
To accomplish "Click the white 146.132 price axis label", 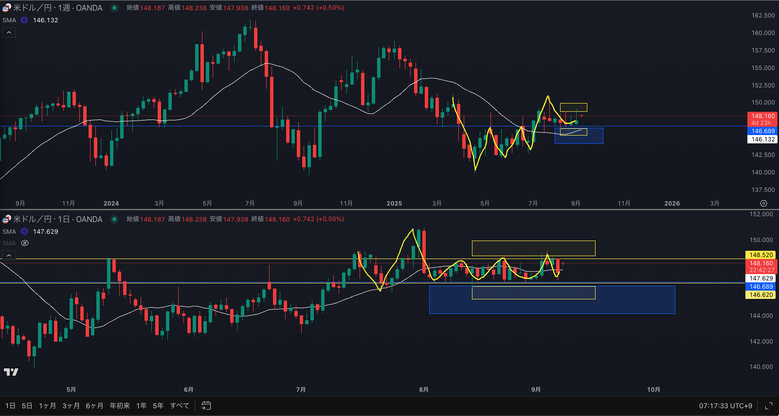I will (x=762, y=139).
